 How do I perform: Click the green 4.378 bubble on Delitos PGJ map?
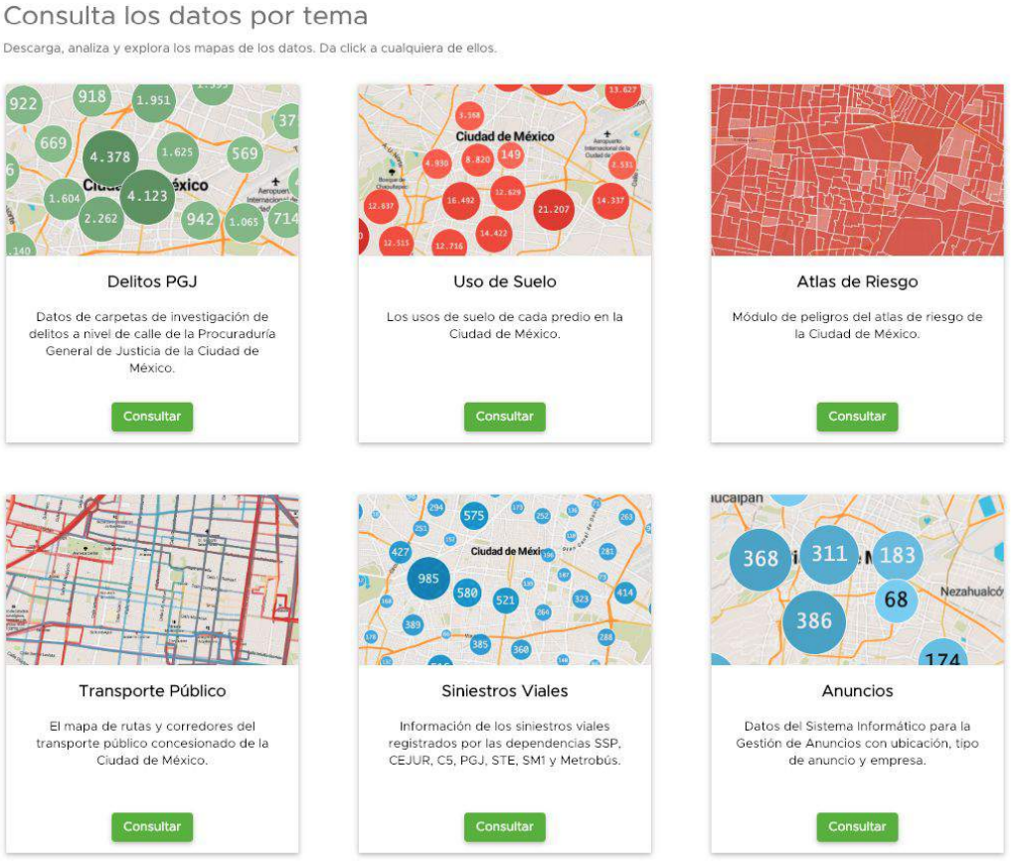(112, 156)
